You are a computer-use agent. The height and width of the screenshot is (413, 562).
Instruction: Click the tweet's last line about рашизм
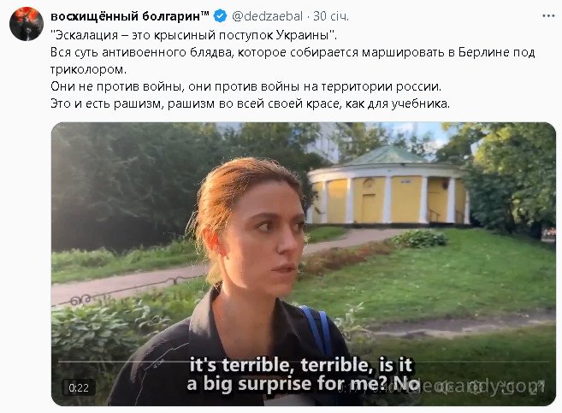pyautogui.click(x=250, y=103)
